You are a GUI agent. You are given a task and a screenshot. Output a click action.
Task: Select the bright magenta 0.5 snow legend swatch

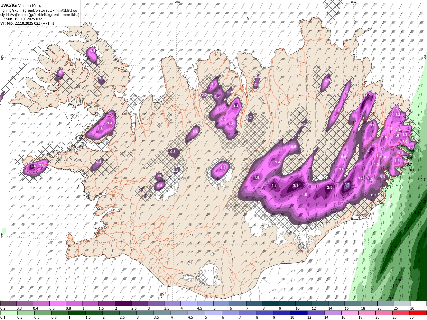pyautogui.click(x=57, y=304)
